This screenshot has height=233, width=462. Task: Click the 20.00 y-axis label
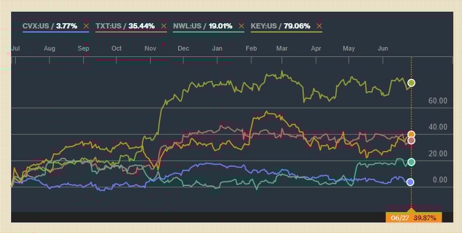click(x=438, y=153)
